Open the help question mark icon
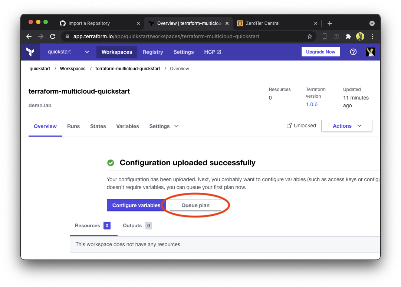The image size is (401, 287). [353, 52]
